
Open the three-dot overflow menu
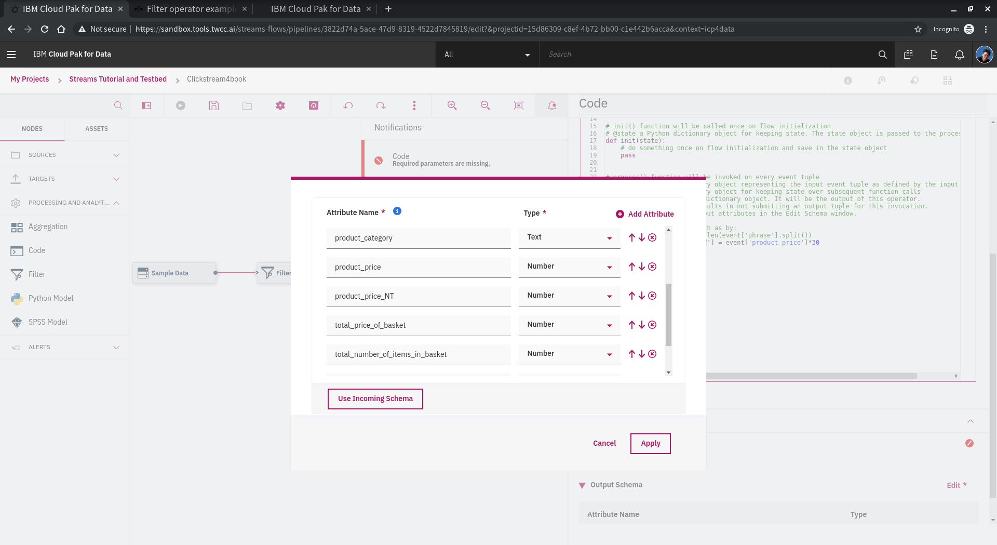point(414,105)
